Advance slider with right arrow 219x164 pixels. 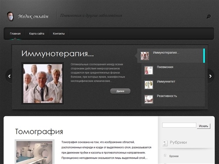(x=210, y=76)
